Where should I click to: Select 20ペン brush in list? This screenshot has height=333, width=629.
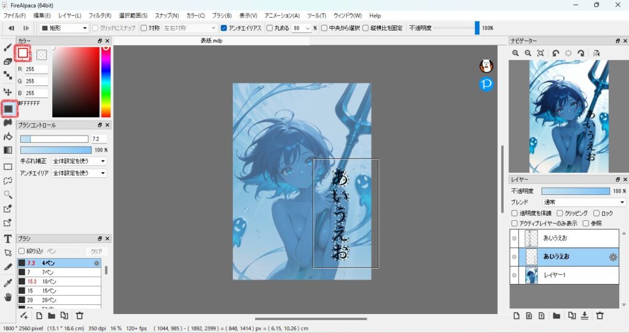point(59,300)
